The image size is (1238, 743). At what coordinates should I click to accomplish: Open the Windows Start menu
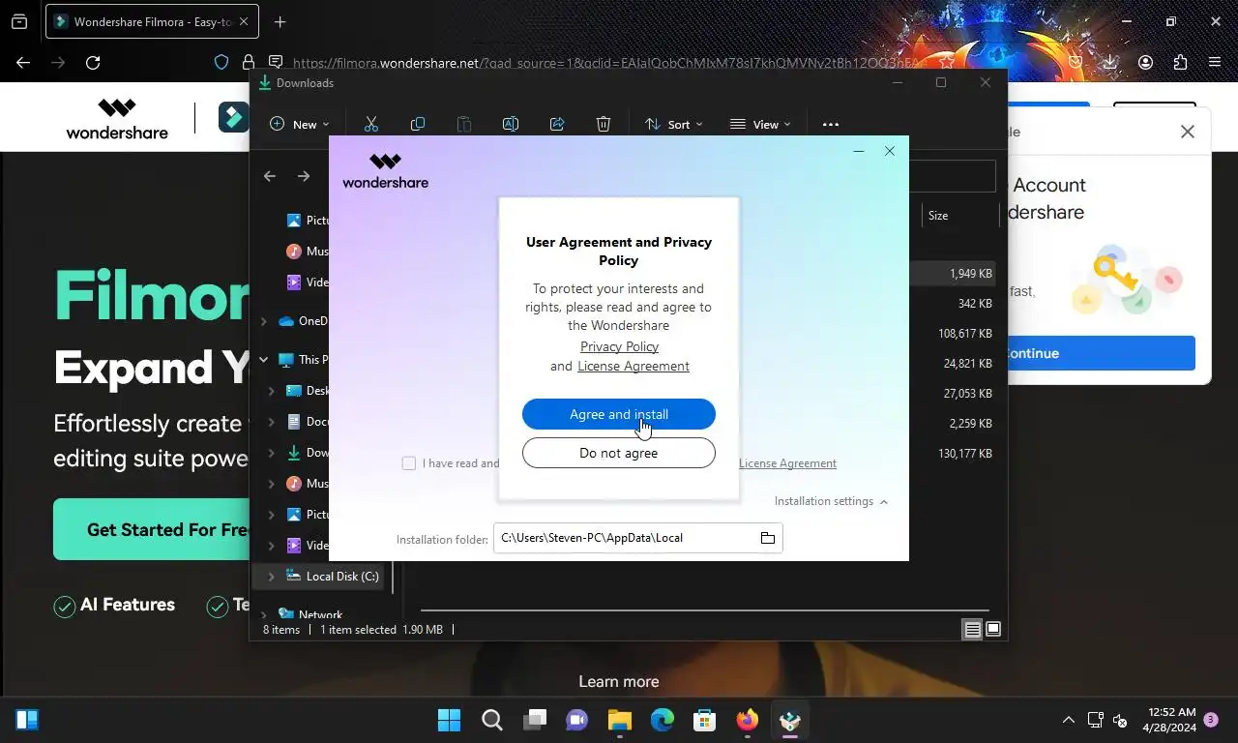coord(450,720)
